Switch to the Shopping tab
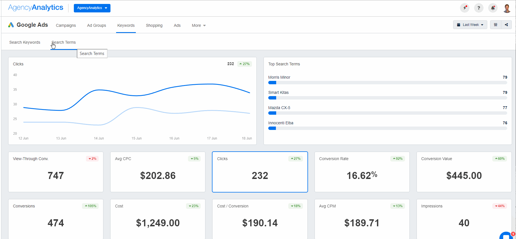This screenshot has height=239, width=516. click(x=154, y=25)
